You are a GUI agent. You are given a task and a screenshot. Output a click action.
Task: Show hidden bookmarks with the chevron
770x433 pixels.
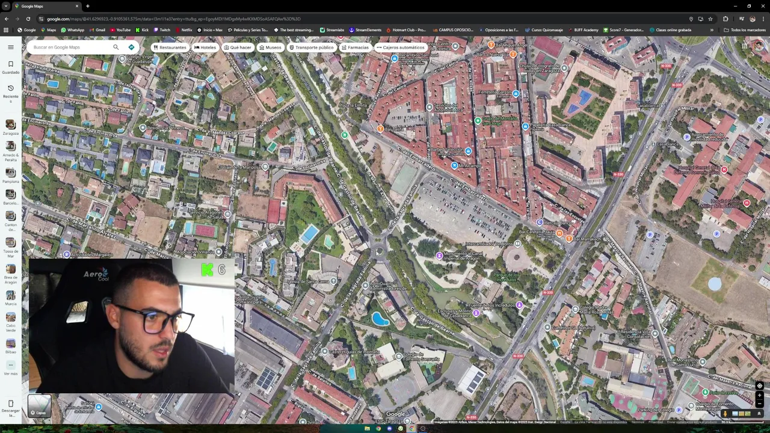coord(712,30)
